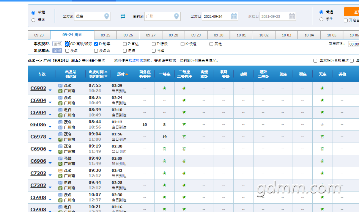Image resolution: width=359 pixels, height=212 pixels.
Task: Expand details arrow beside train C6902
Action: point(50,91)
